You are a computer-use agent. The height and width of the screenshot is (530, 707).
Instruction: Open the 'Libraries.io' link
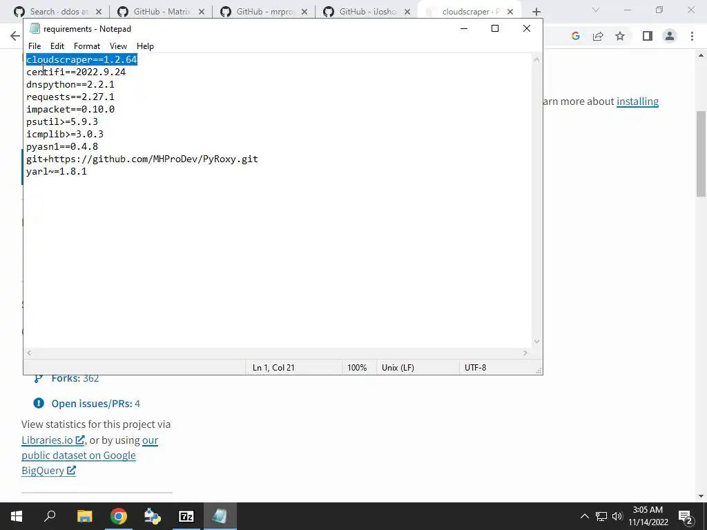[x=52, y=440]
